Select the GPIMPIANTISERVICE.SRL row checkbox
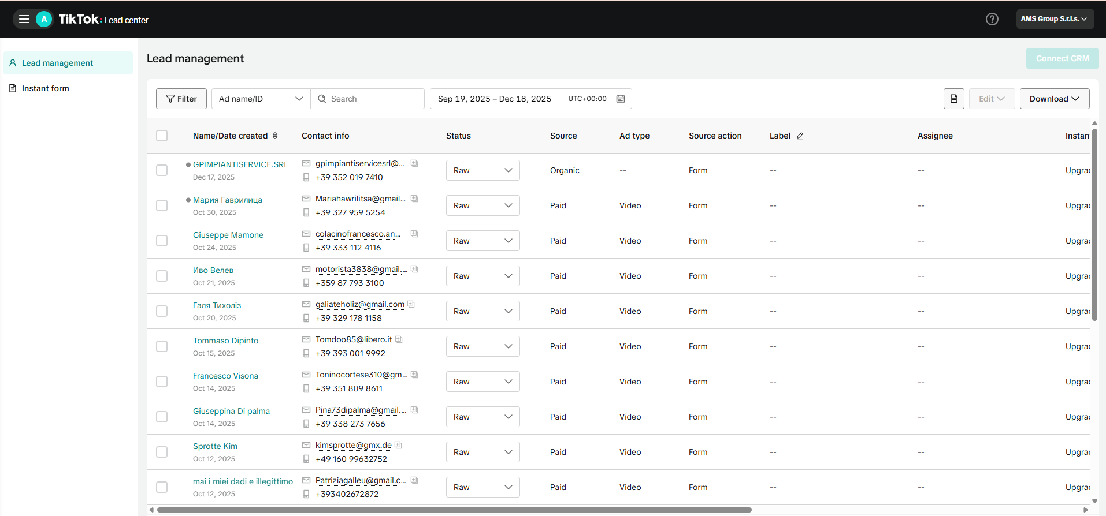Screen dimensions: 1106x516 162,170
